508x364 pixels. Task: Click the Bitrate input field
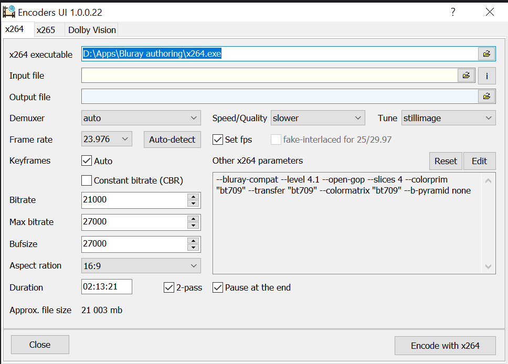click(134, 200)
